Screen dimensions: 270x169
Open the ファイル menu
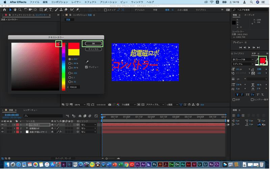(34, 2)
